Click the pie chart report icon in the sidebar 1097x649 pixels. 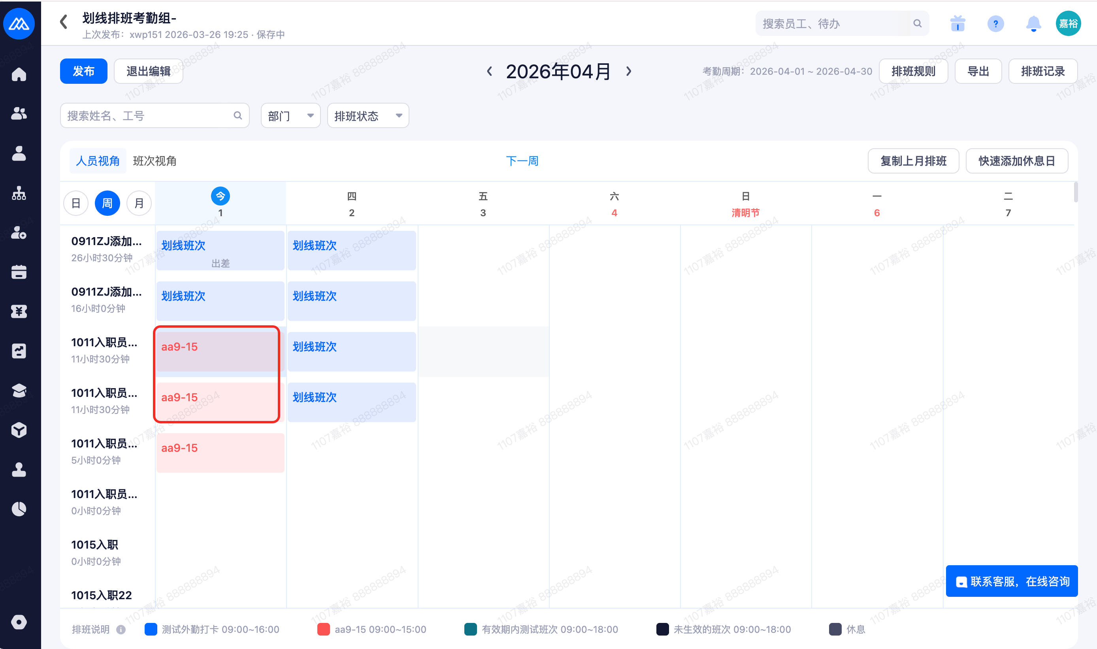click(x=19, y=509)
